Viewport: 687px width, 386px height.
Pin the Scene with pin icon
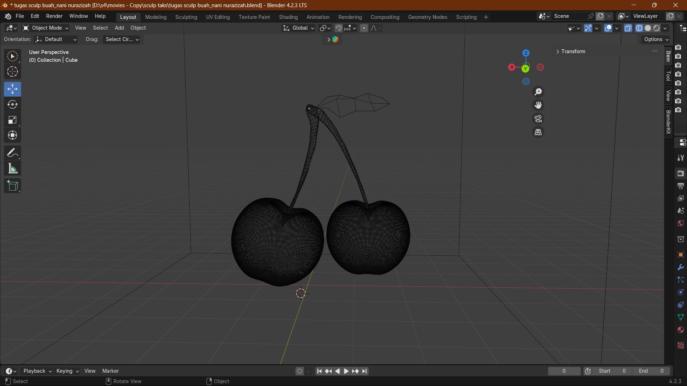(591, 16)
